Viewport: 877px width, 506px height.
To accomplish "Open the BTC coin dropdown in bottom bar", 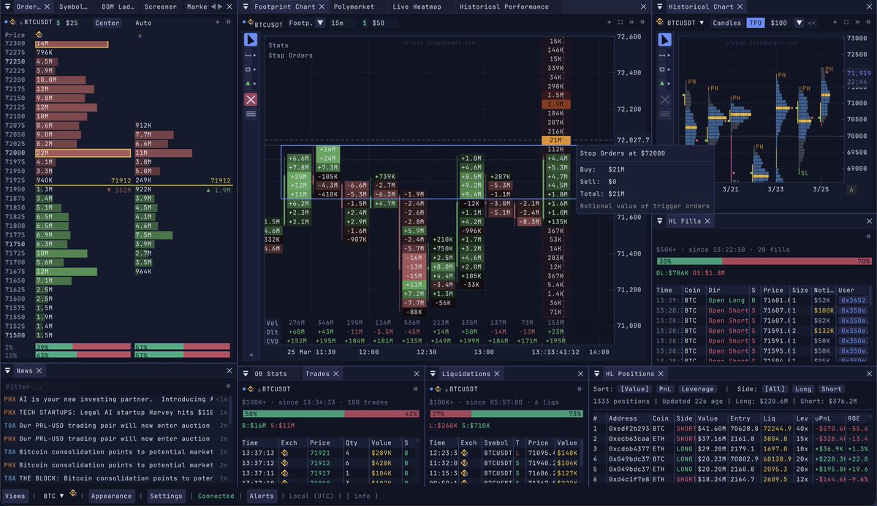I will (x=54, y=496).
